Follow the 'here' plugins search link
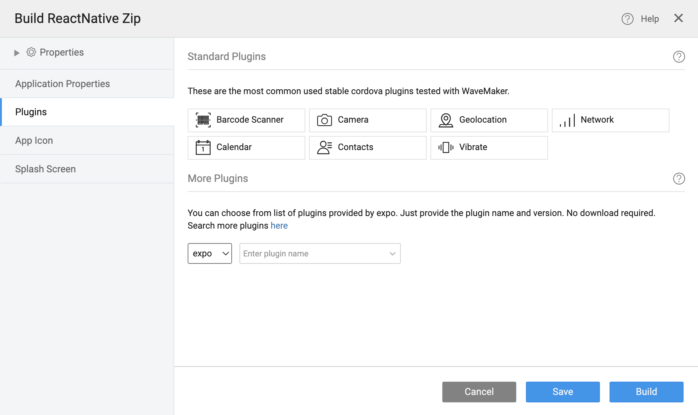Viewport: 698px width, 415px height. (279, 226)
